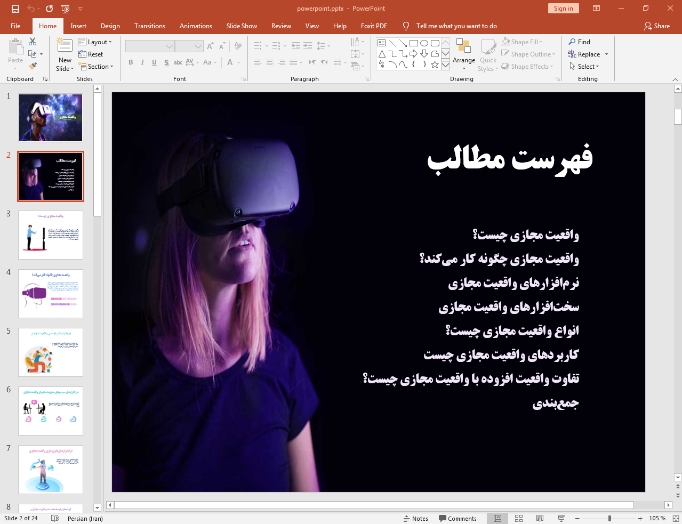Click Find in Editing group
Screen dimensions: 682x524
pos(580,42)
